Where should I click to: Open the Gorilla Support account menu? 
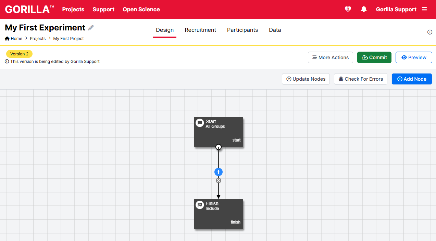(396, 9)
